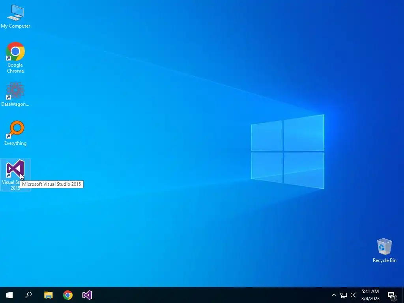The width and height of the screenshot is (404, 303).
Task: Select the Recycle Bin desktop icon
Action: click(384, 251)
